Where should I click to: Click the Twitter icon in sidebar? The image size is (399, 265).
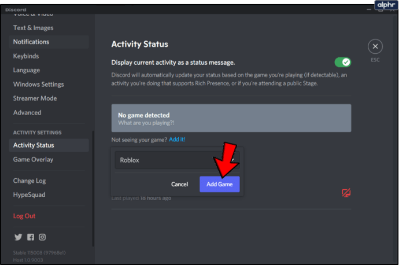18,237
